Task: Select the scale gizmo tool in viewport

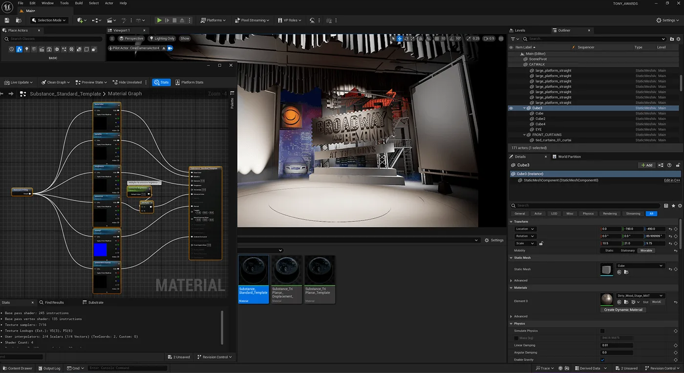Action: click(413, 38)
